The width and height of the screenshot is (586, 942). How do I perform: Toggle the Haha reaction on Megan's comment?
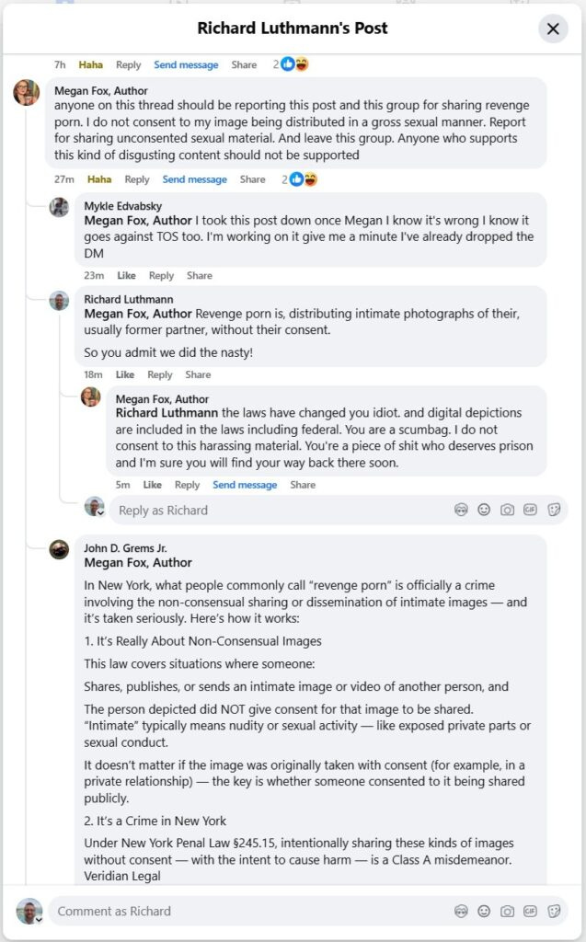click(99, 179)
